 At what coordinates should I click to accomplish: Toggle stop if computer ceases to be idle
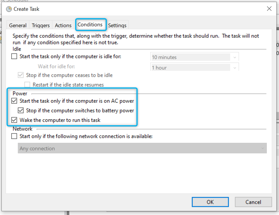tap(21, 75)
